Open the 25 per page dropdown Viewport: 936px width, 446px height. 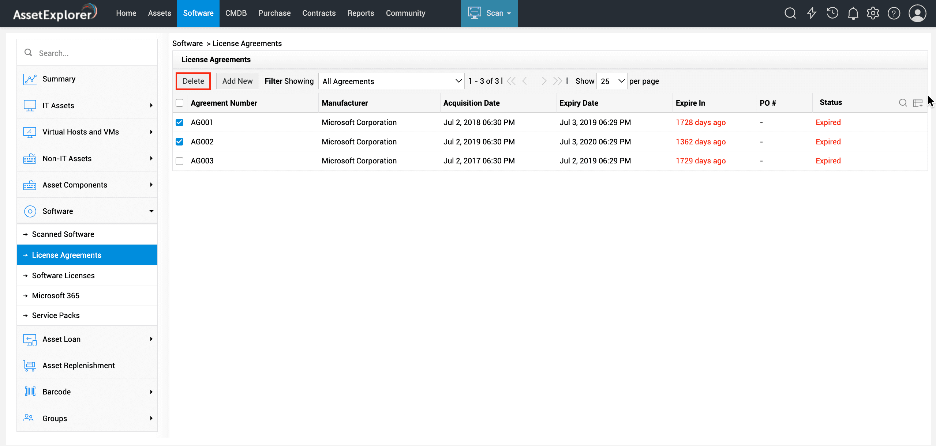click(612, 81)
